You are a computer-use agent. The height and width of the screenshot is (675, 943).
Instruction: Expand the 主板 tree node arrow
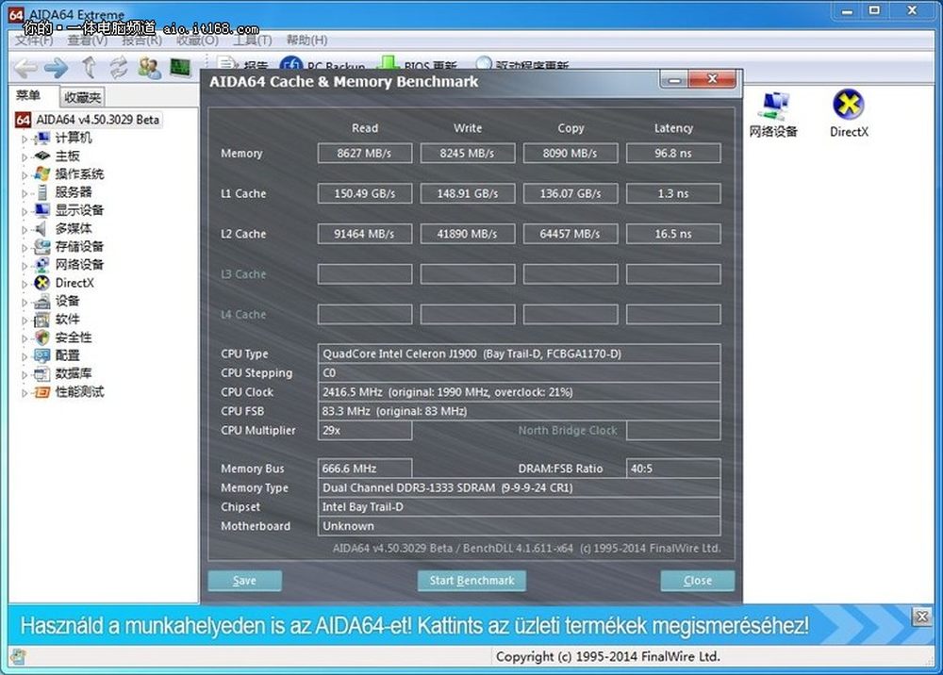click(x=25, y=156)
